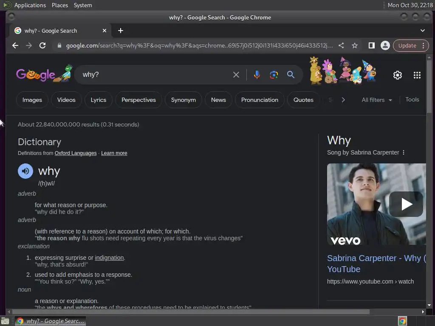This screenshot has height=326, width=435.
Task: Click the Update button in Chrome
Action: tap(407, 45)
